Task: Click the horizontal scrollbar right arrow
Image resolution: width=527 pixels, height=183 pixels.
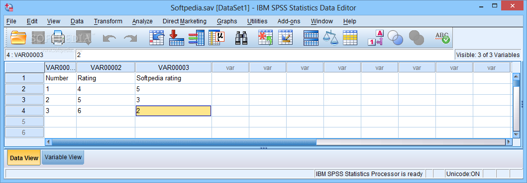Action: click(509, 142)
